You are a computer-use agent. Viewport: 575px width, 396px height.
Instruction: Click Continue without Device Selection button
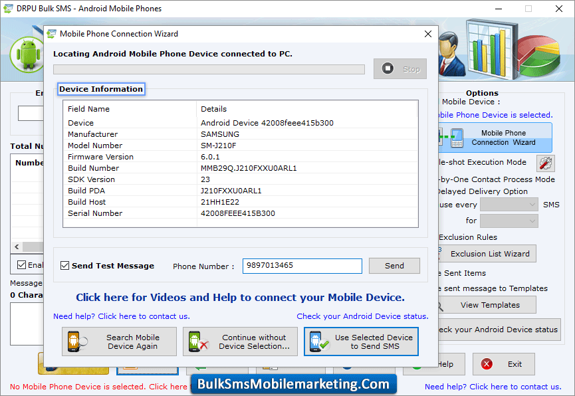click(240, 342)
